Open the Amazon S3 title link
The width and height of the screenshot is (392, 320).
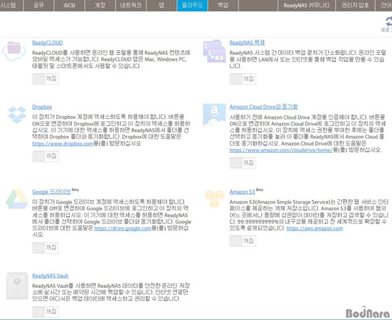click(x=242, y=192)
